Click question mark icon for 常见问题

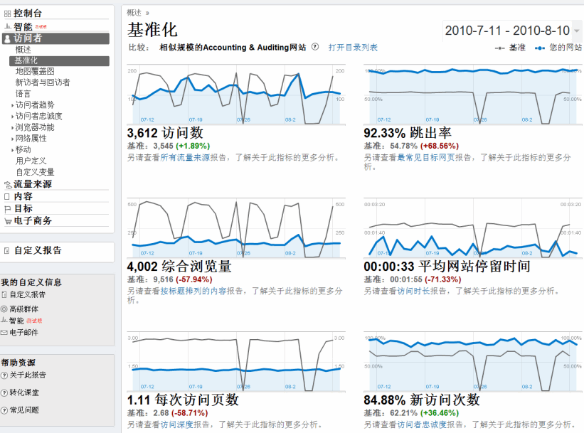coord(4,410)
